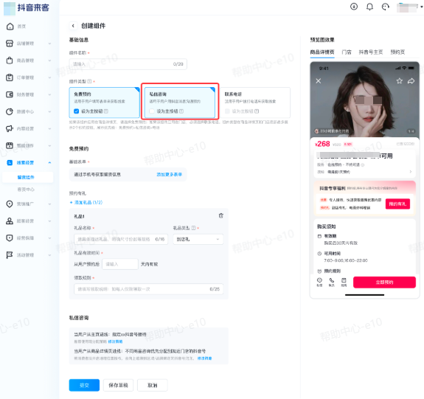
Task: Click the 内容经营 megaphone icon
Action: tap(10, 129)
